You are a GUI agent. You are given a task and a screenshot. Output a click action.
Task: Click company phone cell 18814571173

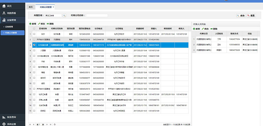98,45
